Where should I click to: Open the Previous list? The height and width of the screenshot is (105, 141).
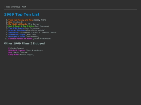[x=16, y=7]
